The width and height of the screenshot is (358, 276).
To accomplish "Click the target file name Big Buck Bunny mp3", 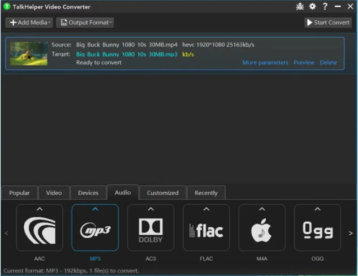I will (x=127, y=54).
